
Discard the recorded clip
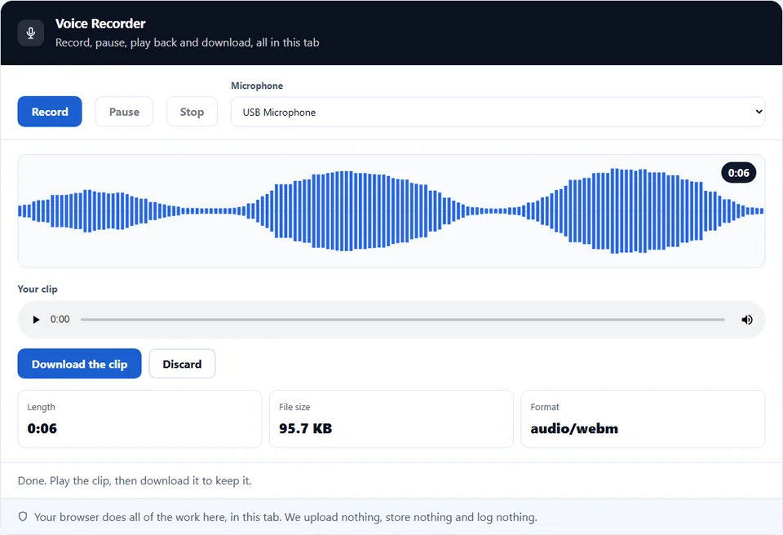point(182,364)
